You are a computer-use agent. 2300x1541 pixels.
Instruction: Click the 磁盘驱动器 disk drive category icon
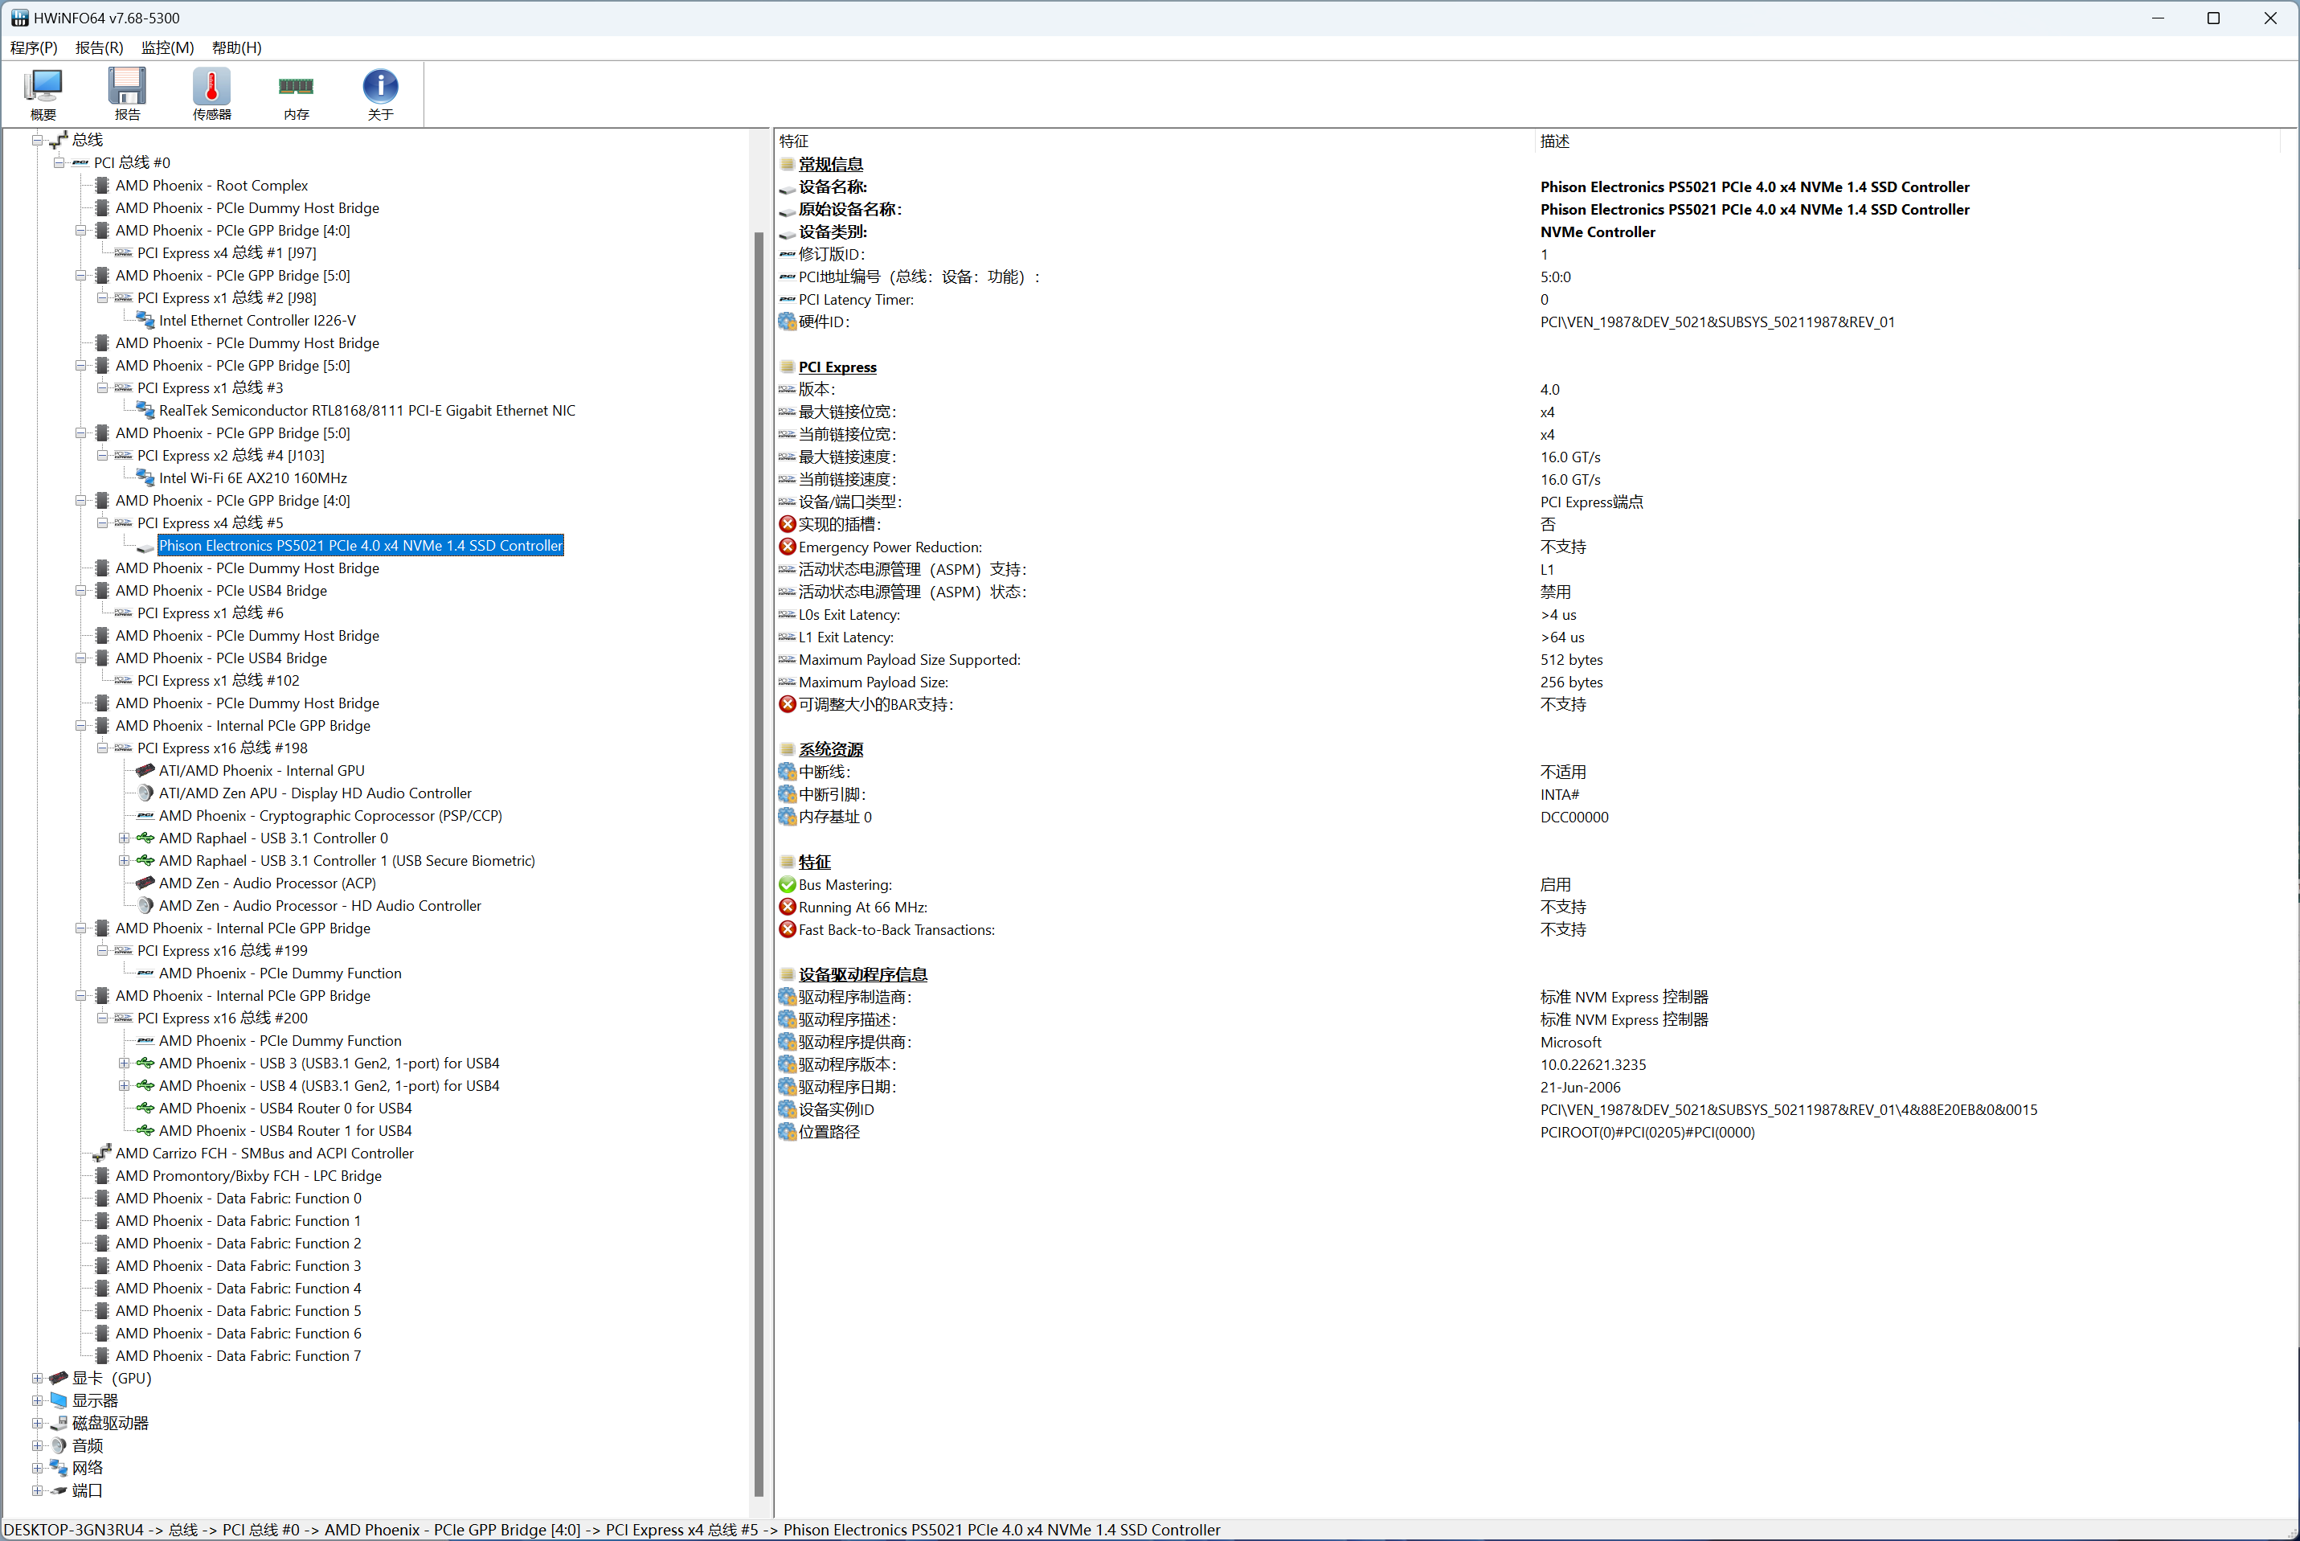(59, 1423)
